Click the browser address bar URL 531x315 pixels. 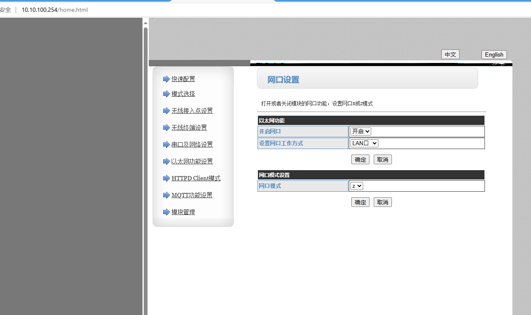click(x=55, y=10)
